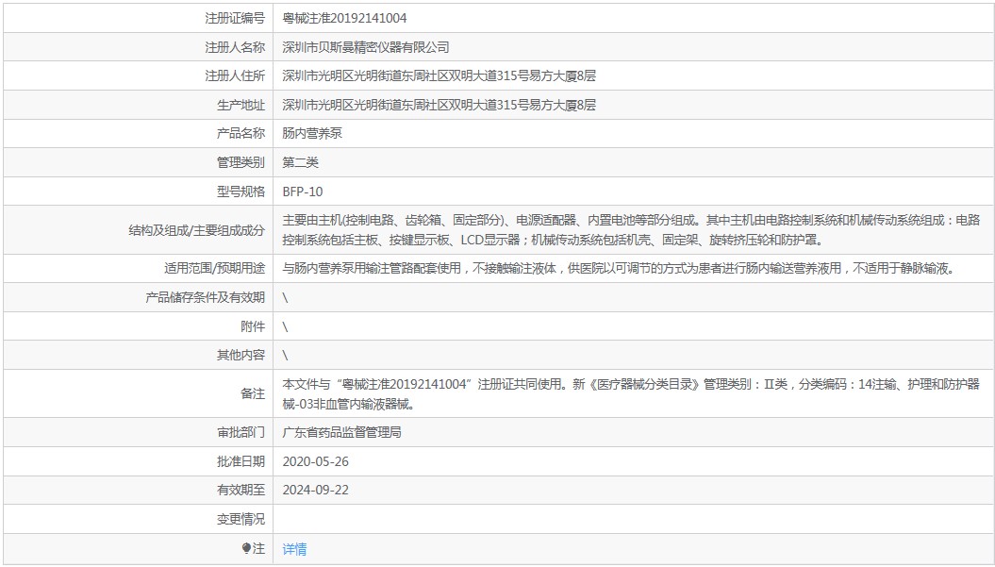
Task: Click the backslash value in 其他内容 row
Action: tap(285, 356)
